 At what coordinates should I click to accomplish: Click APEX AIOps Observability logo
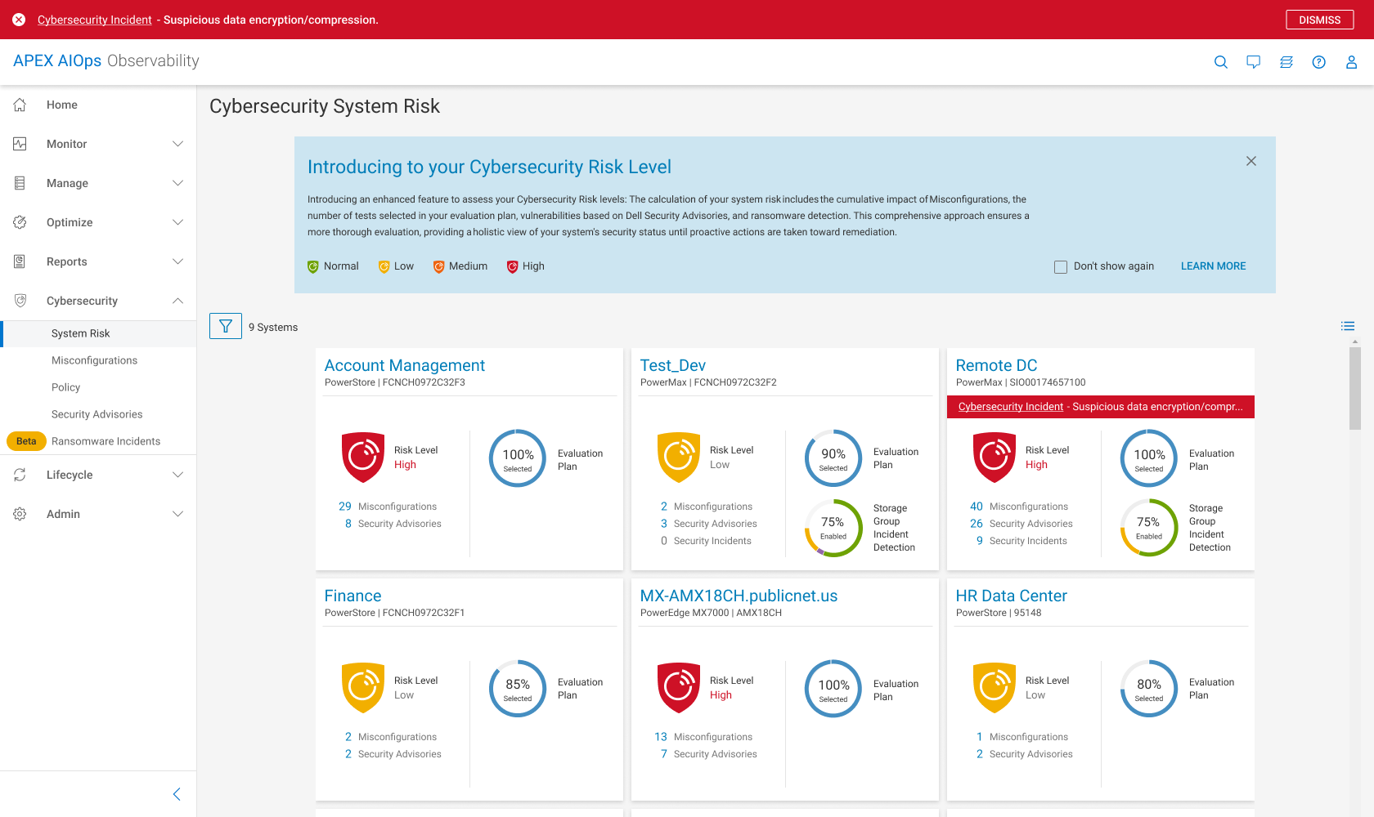[106, 61]
